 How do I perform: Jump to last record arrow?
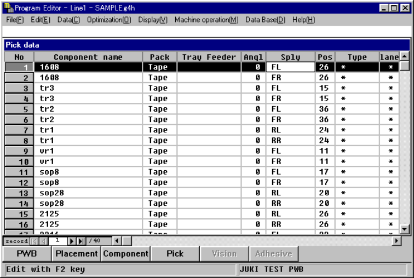81,241
